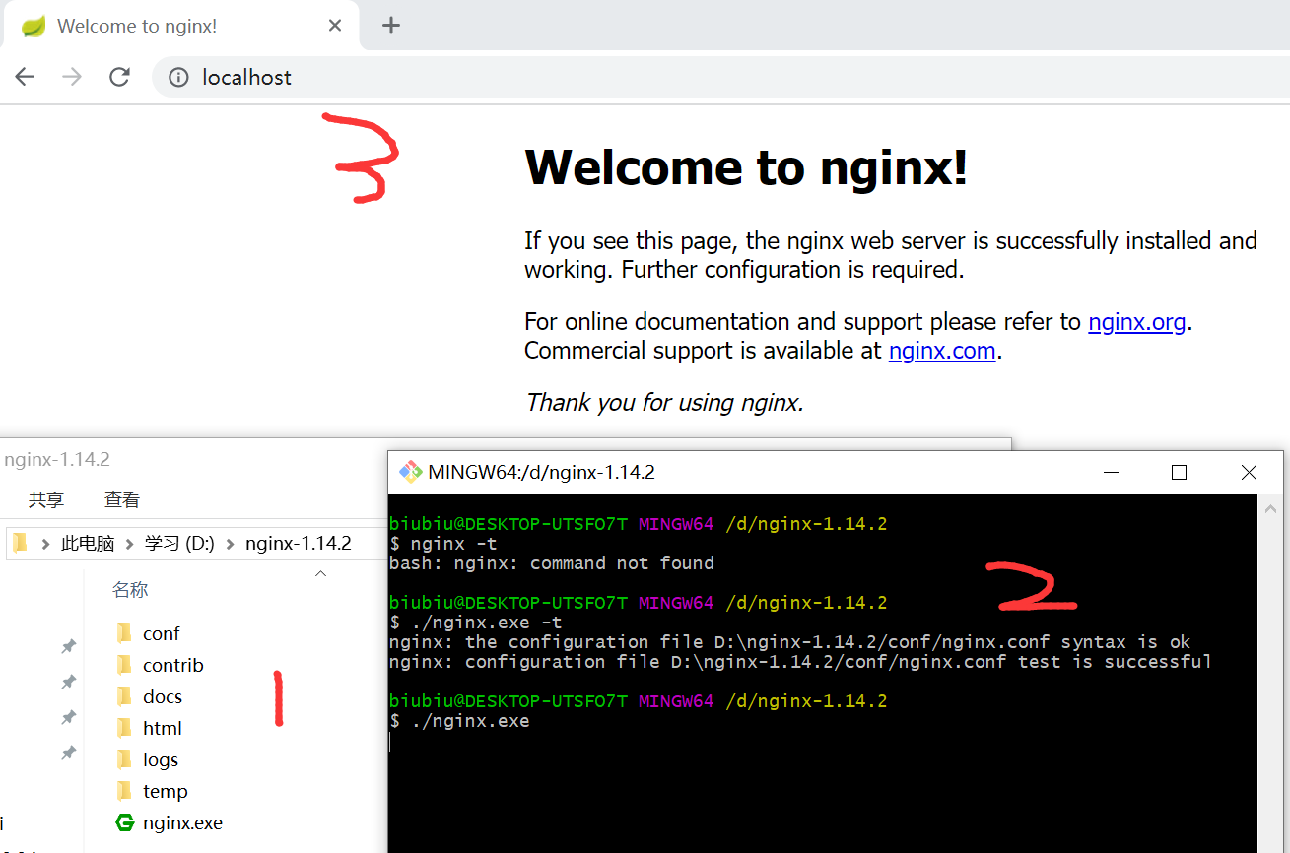This screenshot has height=853, width=1290.
Task: Click 'Thank you for using nginx.' text
Action: point(664,403)
